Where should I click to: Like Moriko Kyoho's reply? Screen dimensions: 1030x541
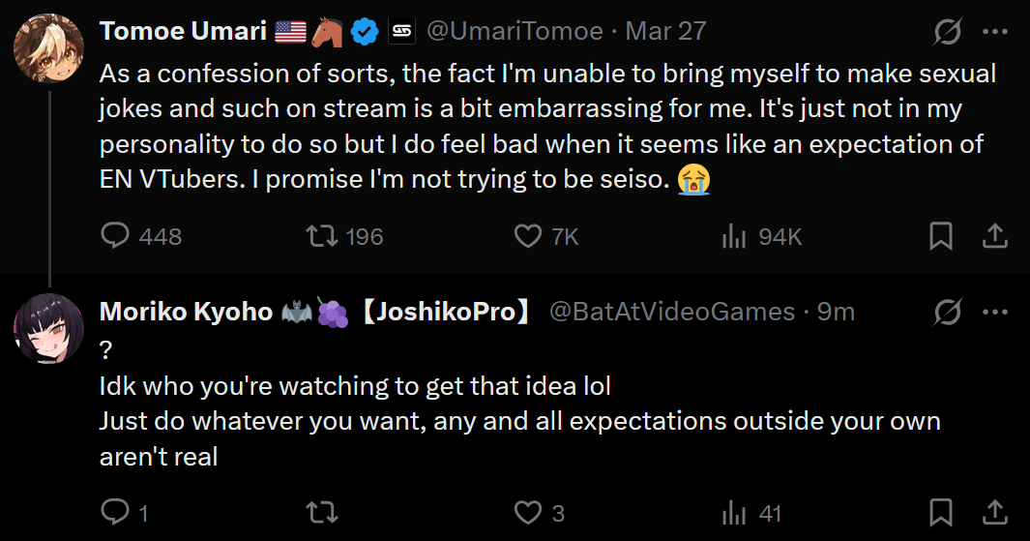pos(527,512)
